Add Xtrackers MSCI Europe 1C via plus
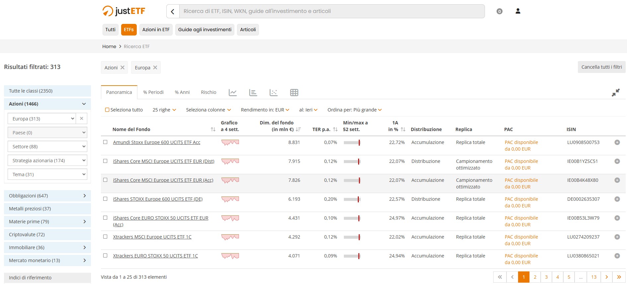The image size is (627, 284). (x=617, y=237)
